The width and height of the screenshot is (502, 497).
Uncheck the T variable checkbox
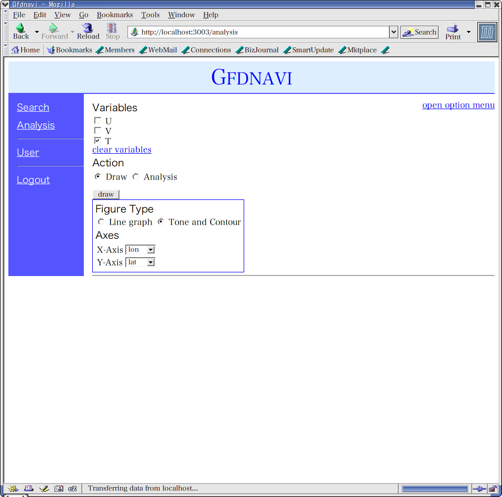click(97, 141)
